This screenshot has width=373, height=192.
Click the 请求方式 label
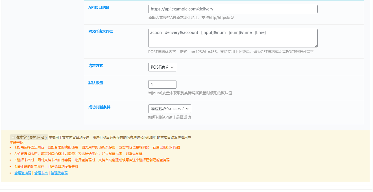[96, 66]
